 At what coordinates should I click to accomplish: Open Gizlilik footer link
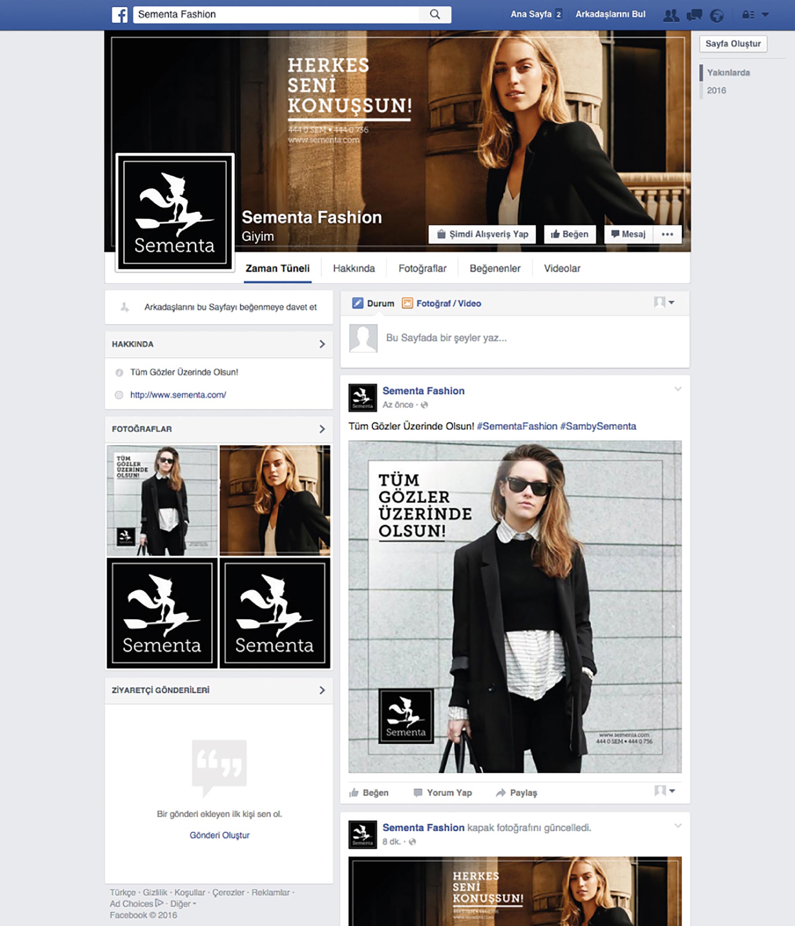tap(155, 892)
